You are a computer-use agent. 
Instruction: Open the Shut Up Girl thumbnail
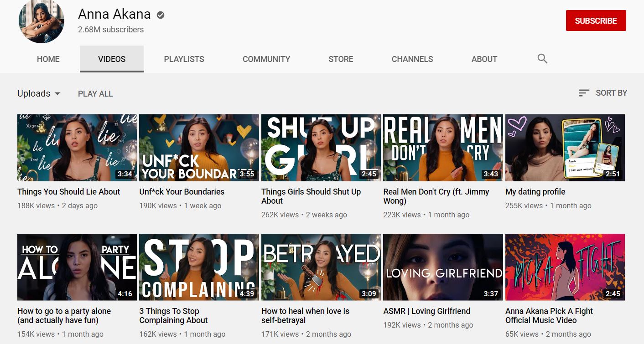pos(321,148)
